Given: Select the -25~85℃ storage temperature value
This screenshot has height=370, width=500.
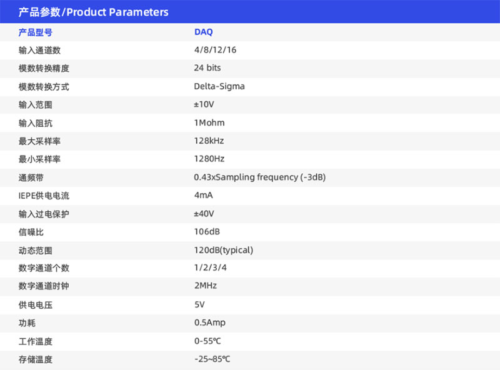Looking at the screenshot, I should 212,359.
